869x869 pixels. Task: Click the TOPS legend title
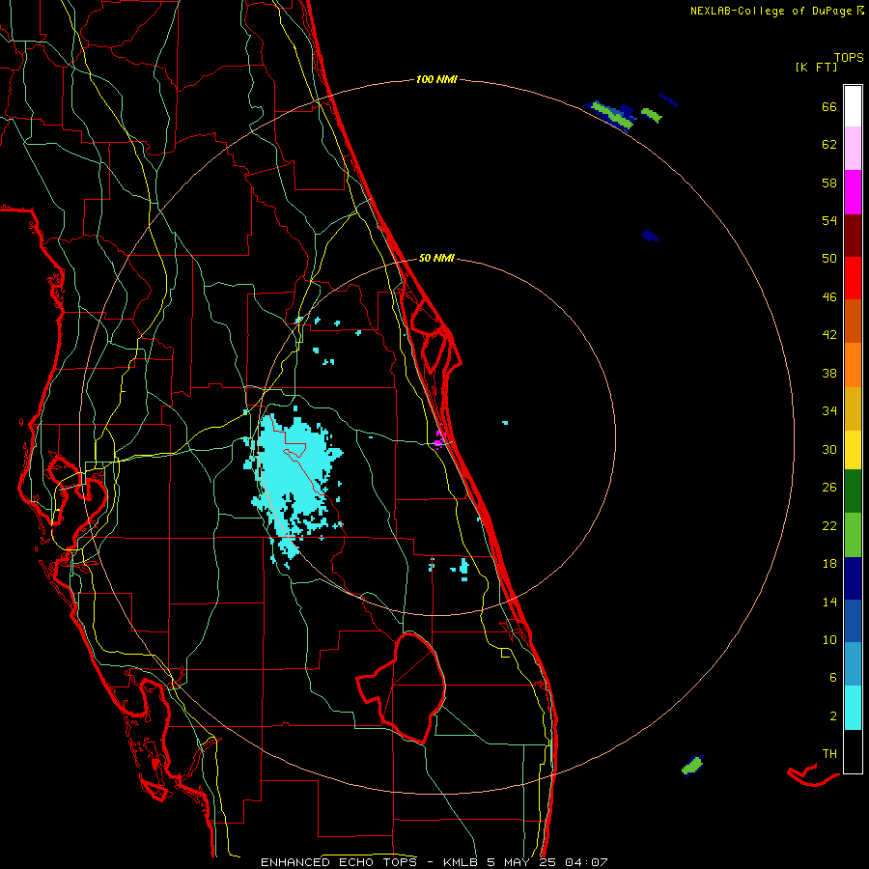(849, 57)
